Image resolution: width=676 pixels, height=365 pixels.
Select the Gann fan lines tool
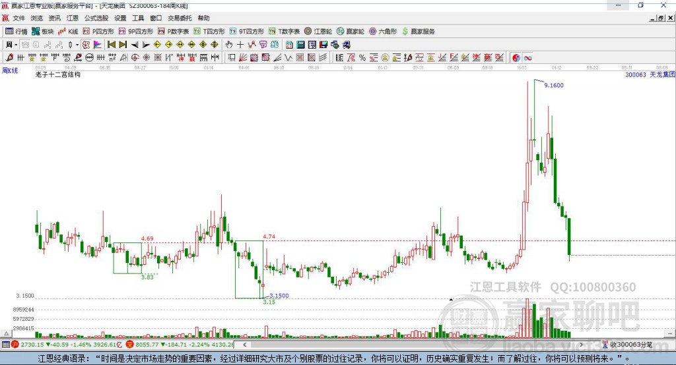coord(243,58)
